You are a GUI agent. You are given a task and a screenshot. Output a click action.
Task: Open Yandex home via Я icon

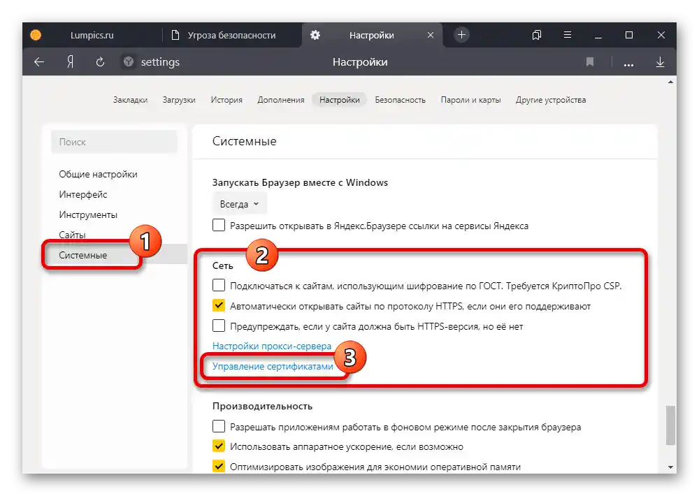(x=70, y=62)
